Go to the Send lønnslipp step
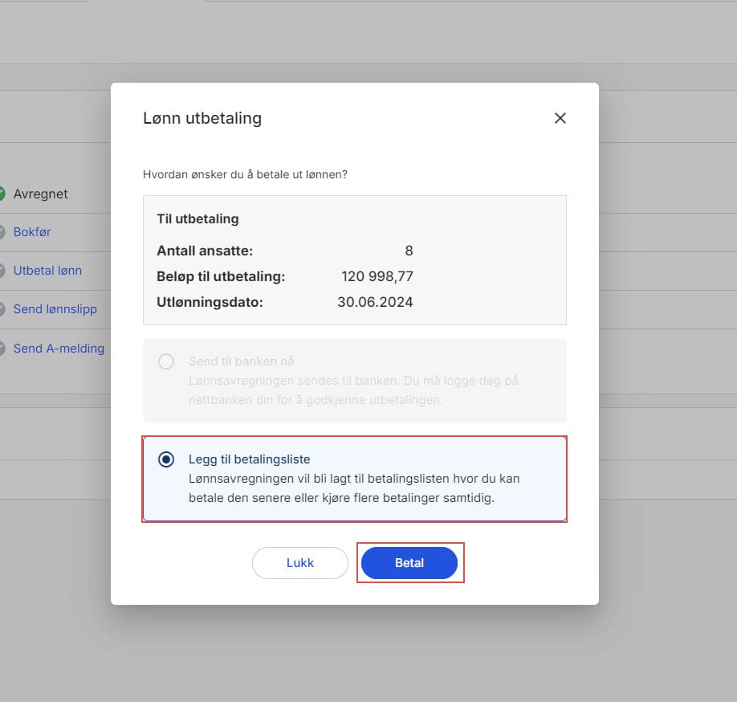 coord(55,309)
